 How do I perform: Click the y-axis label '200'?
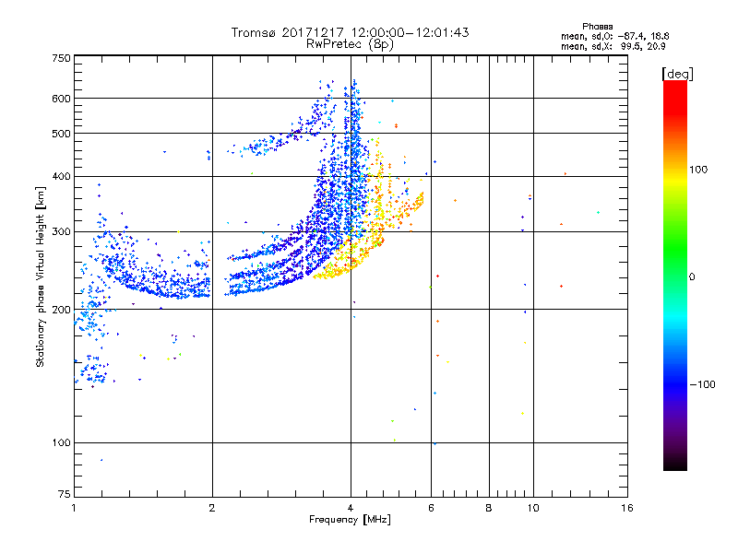(x=61, y=310)
